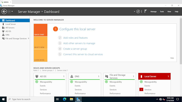
Task: Open Services under the DNS tile
Action: (78, 90)
